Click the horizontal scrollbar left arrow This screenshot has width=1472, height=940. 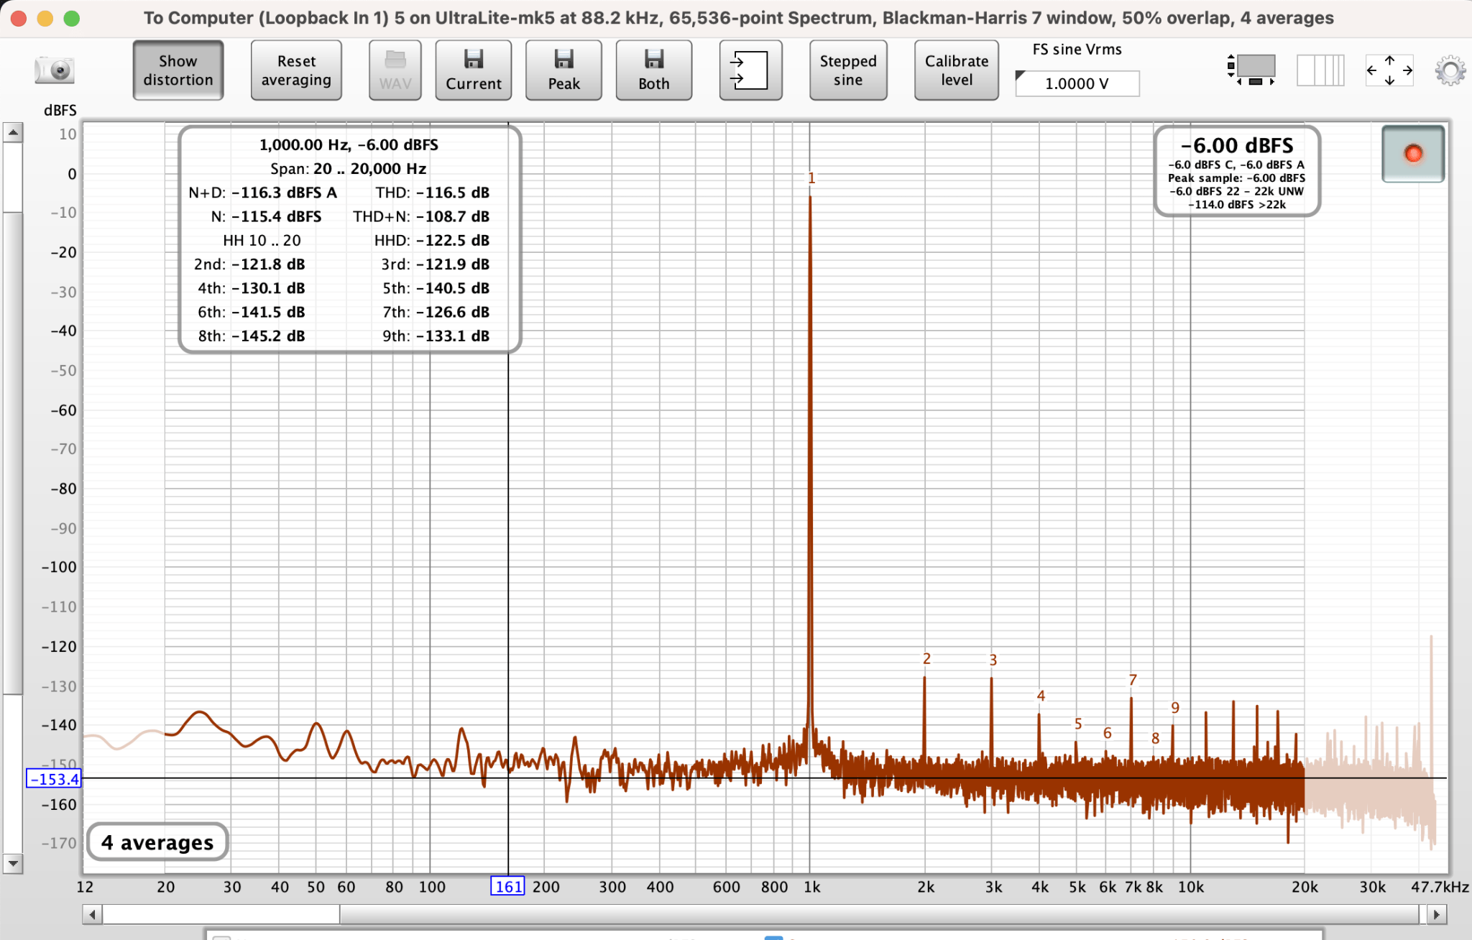pos(92,914)
